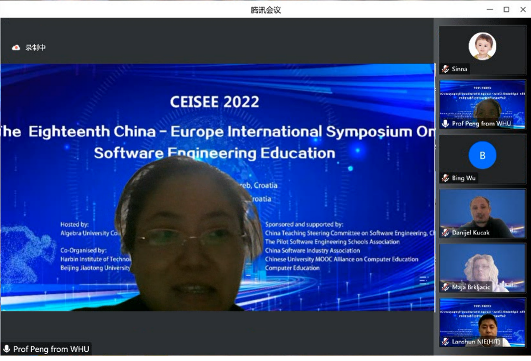Click Sinna's baby photo avatar
Image resolution: width=531 pixels, height=361 pixels.
[x=482, y=46]
